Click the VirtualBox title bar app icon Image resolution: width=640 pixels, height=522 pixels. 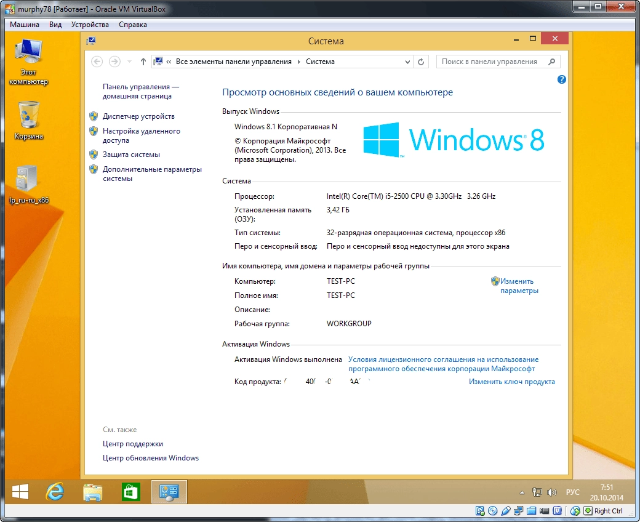(x=9, y=9)
